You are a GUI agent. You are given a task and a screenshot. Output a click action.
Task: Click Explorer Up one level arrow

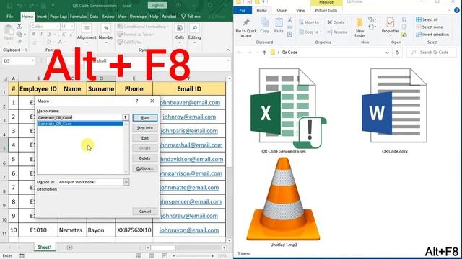point(264,53)
